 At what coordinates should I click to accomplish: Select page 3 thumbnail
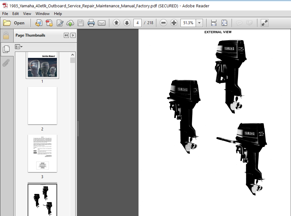point(42,153)
